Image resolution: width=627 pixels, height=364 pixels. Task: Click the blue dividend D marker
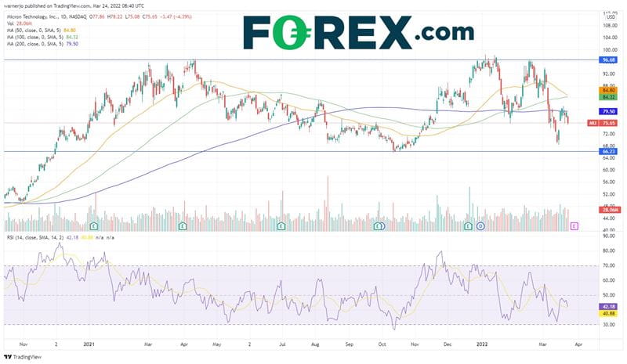coord(480,226)
